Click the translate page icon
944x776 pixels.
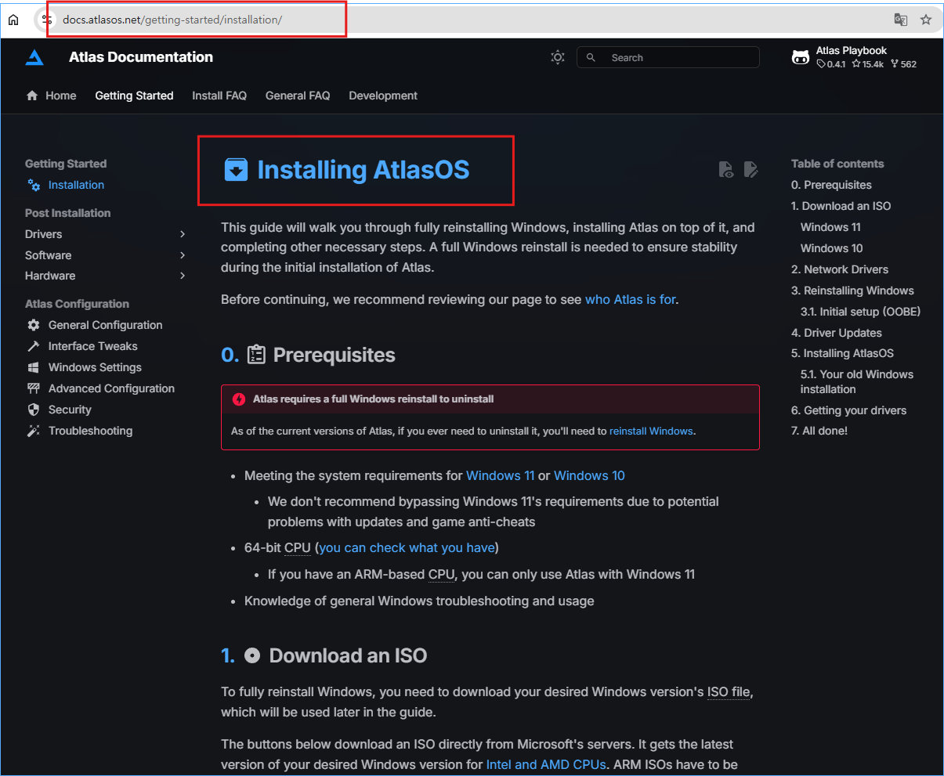(x=901, y=20)
